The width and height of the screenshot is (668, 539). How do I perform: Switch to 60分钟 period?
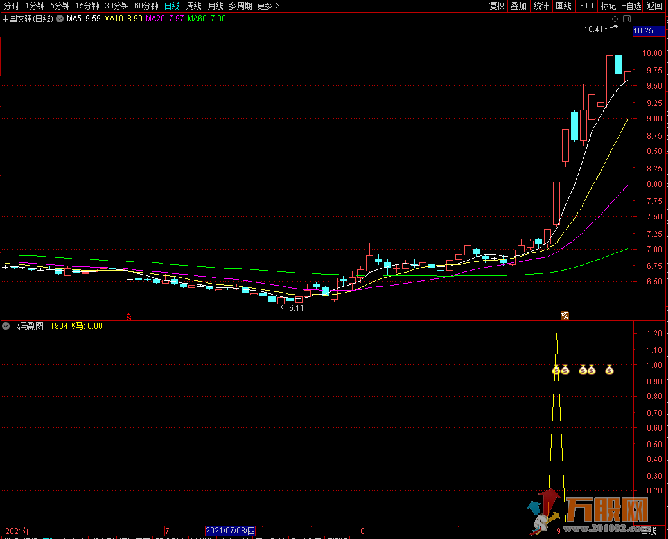[146, 6]
